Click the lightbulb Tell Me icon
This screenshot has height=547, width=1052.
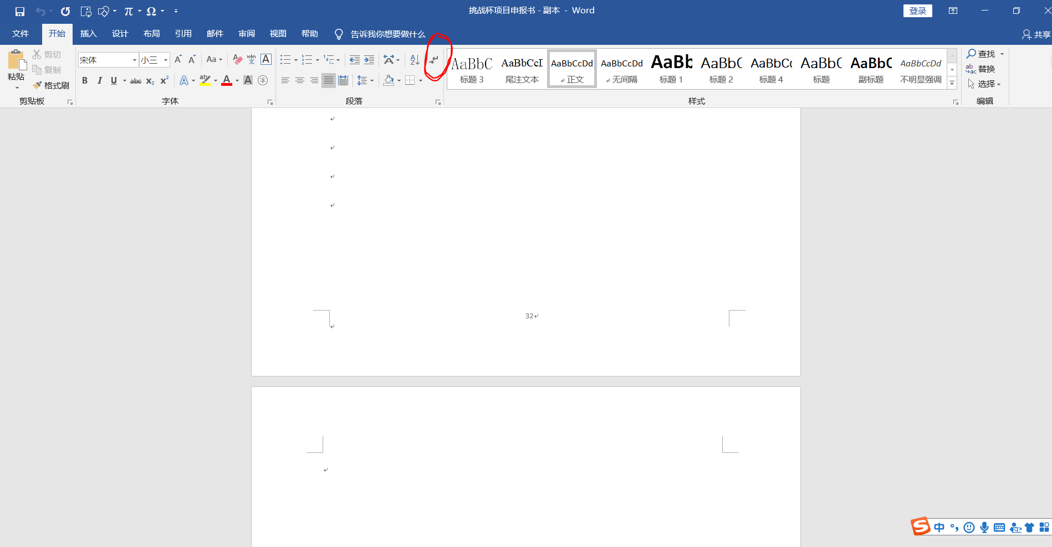[339, 34]
